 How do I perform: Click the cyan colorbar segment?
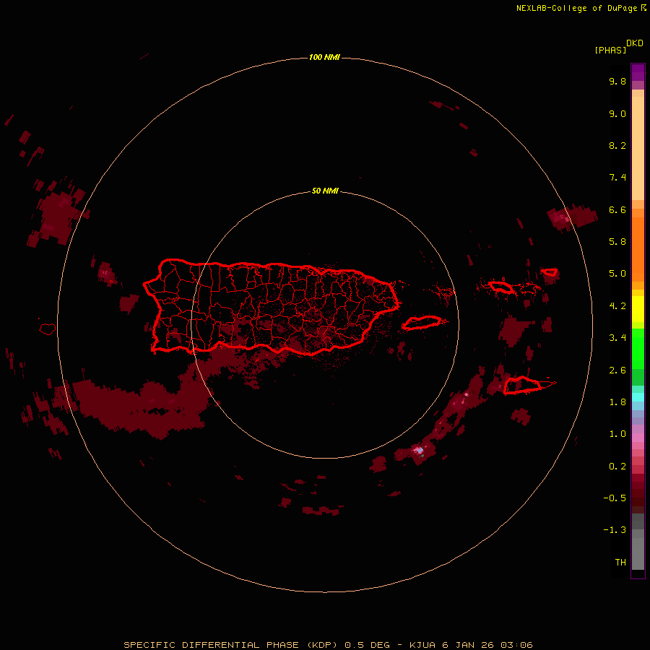[638, 397]
